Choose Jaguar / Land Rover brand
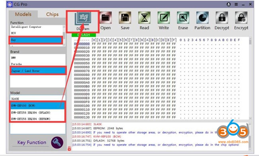259x156 pixels. pos(38,71)
